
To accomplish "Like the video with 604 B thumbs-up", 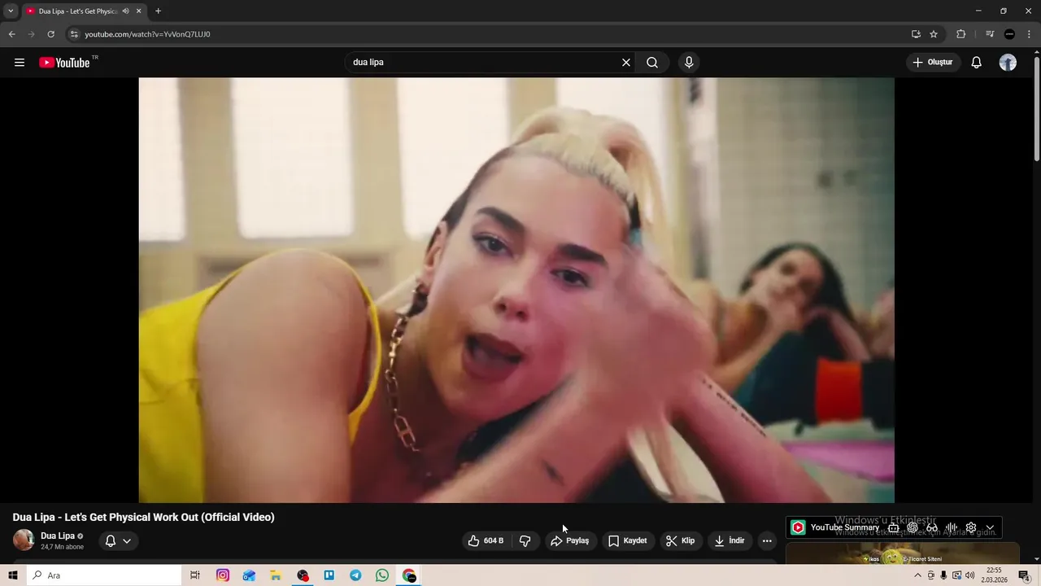I will click(x=486, y=540).
